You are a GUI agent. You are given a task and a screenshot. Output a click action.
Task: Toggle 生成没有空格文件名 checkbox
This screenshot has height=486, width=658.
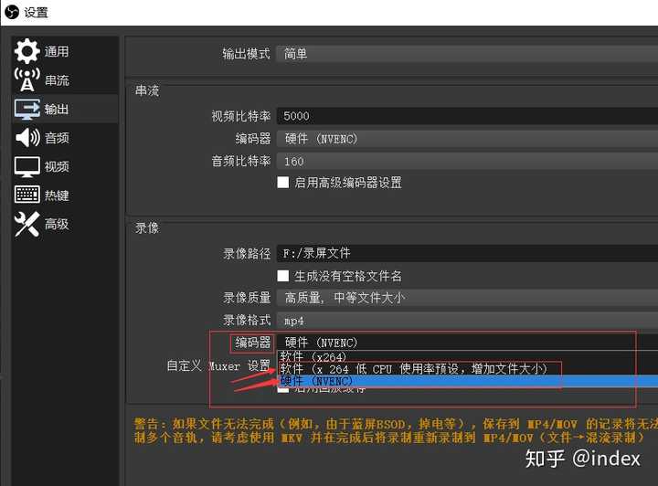pyautogui.click(x=283, y=276)
